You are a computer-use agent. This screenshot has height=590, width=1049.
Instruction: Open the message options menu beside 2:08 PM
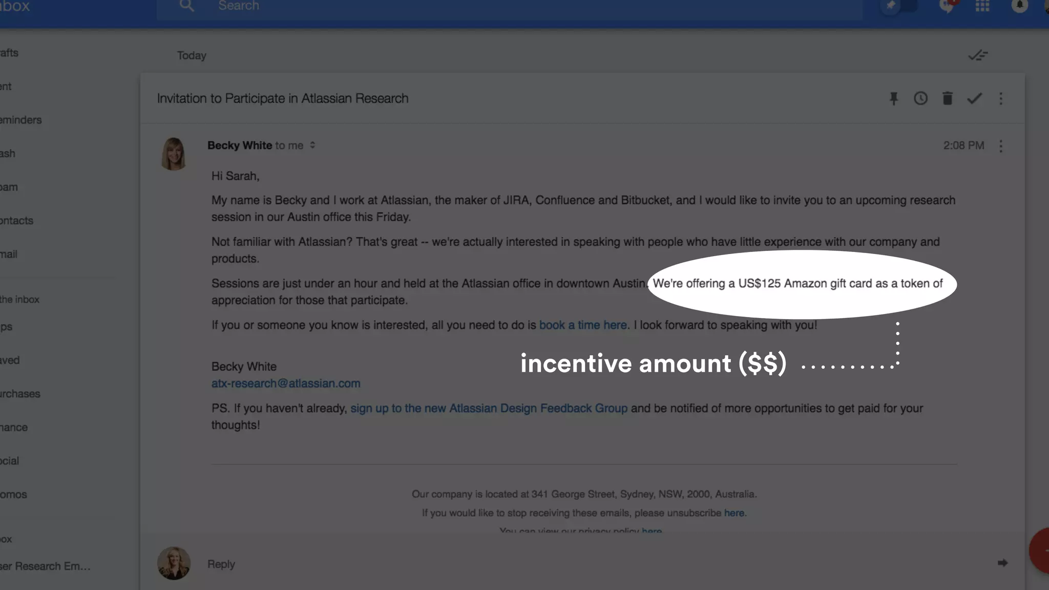[x=1001, y=146]
